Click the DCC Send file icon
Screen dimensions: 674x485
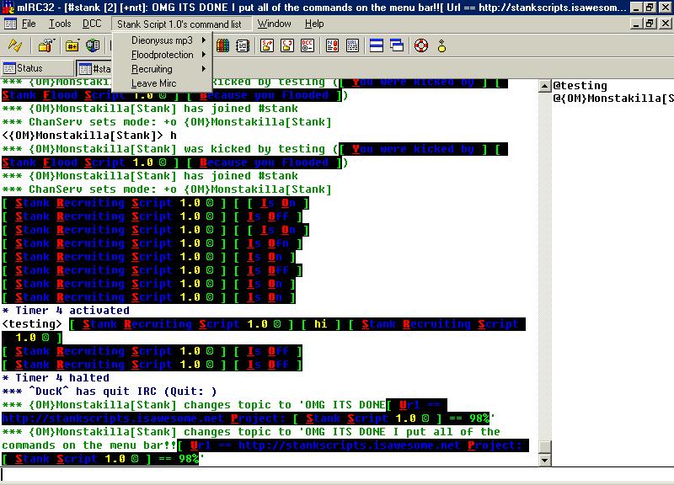267,45
